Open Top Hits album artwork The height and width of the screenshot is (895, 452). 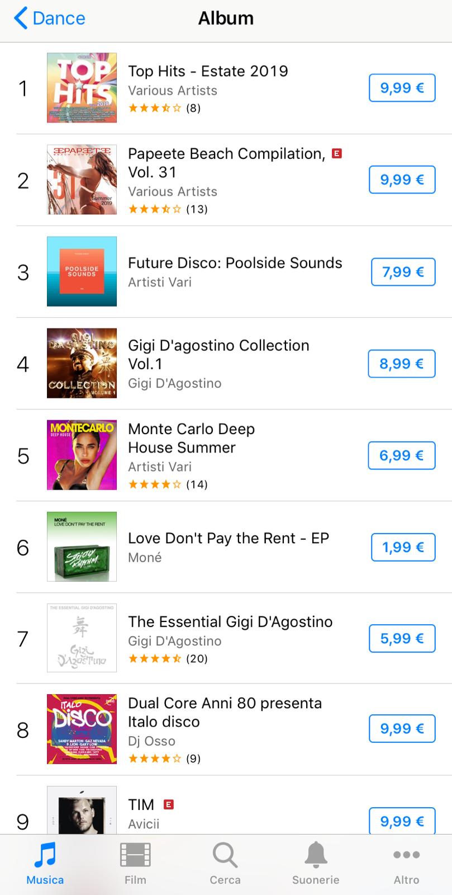82,88
